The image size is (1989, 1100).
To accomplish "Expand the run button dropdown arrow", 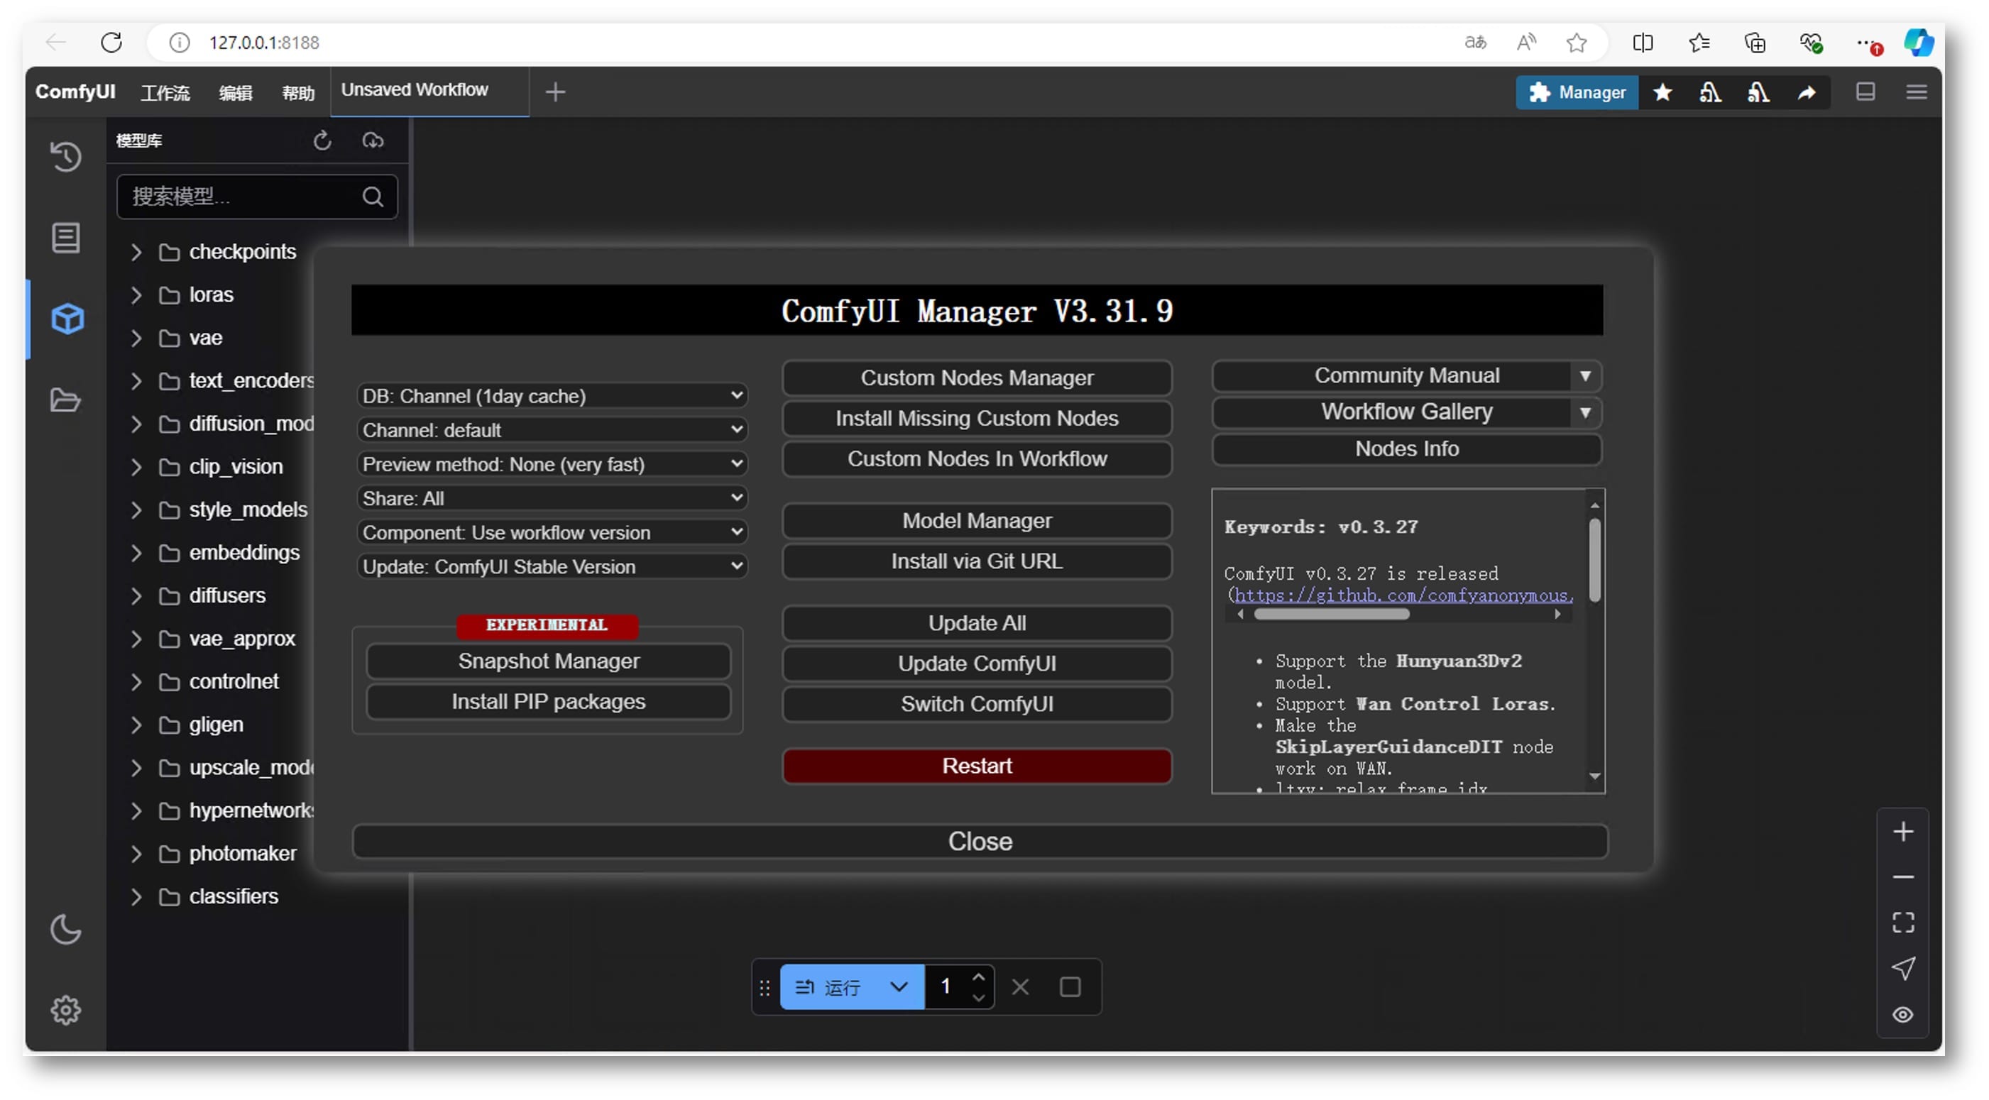I will pyautogui.click(x=898, y=986).
